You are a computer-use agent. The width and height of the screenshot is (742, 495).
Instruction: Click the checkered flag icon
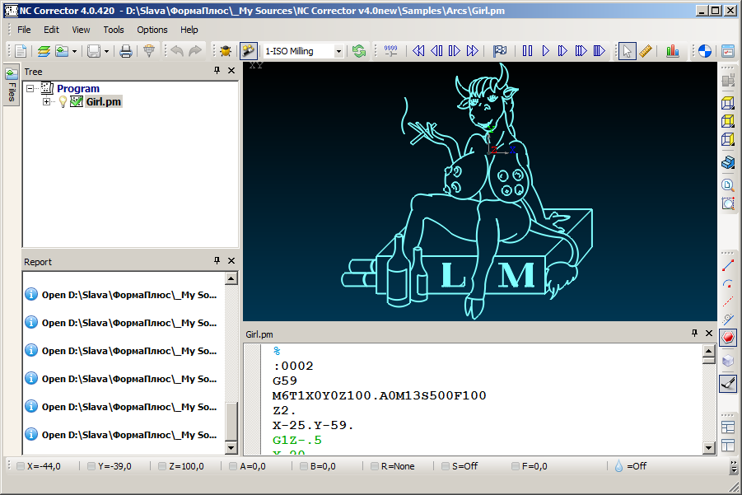pos(500,50)
